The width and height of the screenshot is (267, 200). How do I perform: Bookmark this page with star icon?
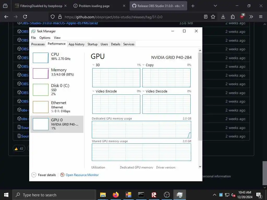213,17
